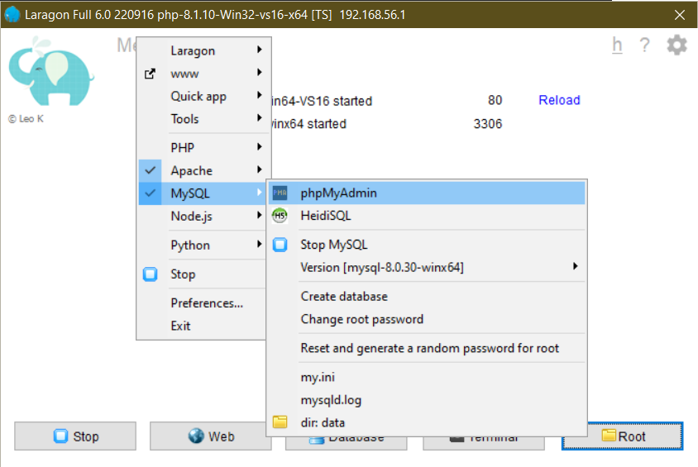The width and height of the screenshot is (698, 467).
Task: Select the MySQL entry in the main menu
Action: [x=203, y=193]
